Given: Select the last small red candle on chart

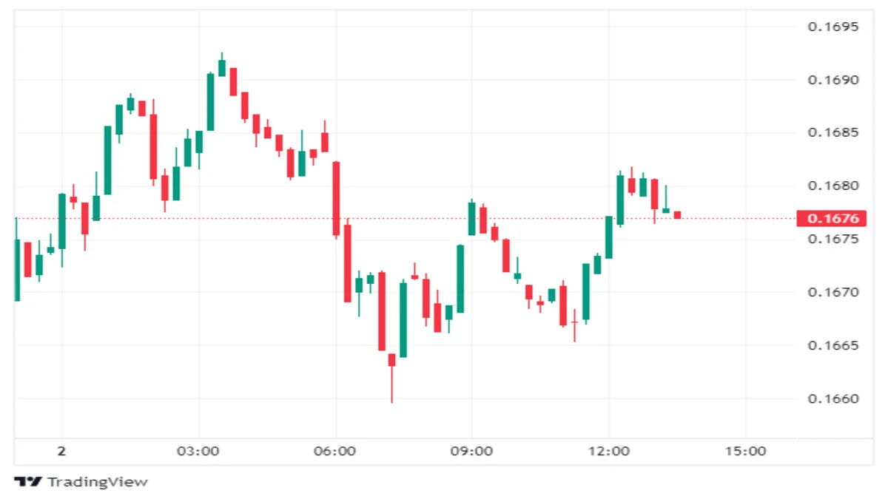Looking at the screenshot, I should 677,215.
